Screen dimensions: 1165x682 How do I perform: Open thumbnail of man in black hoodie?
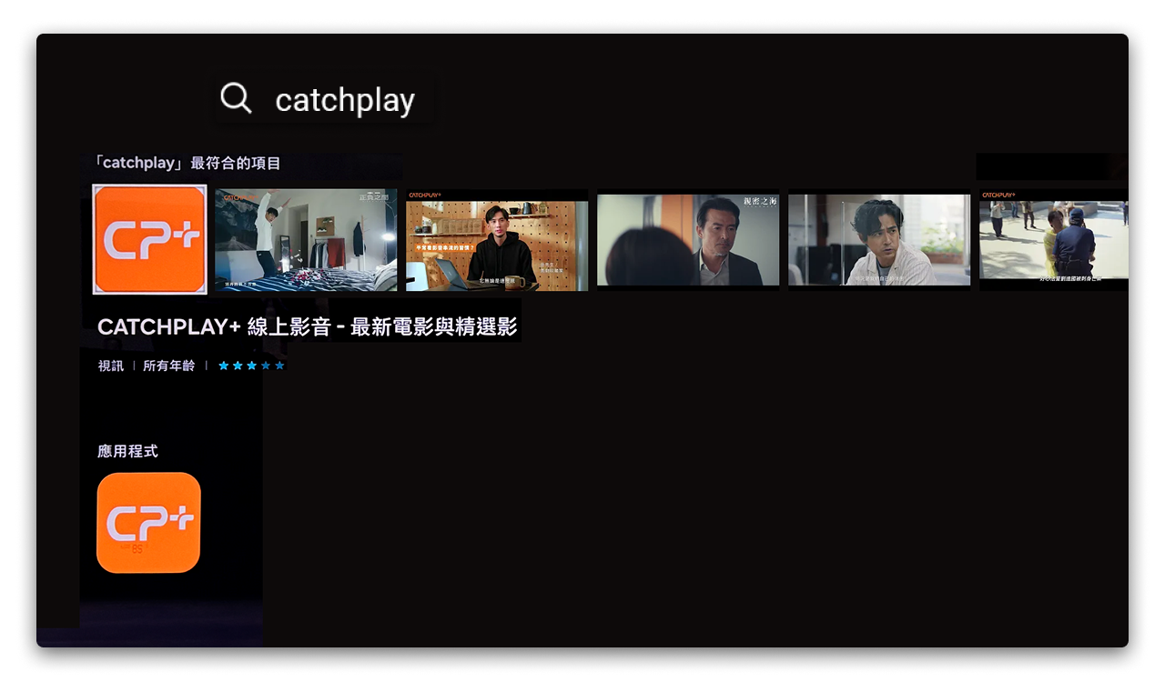(497, 240)
